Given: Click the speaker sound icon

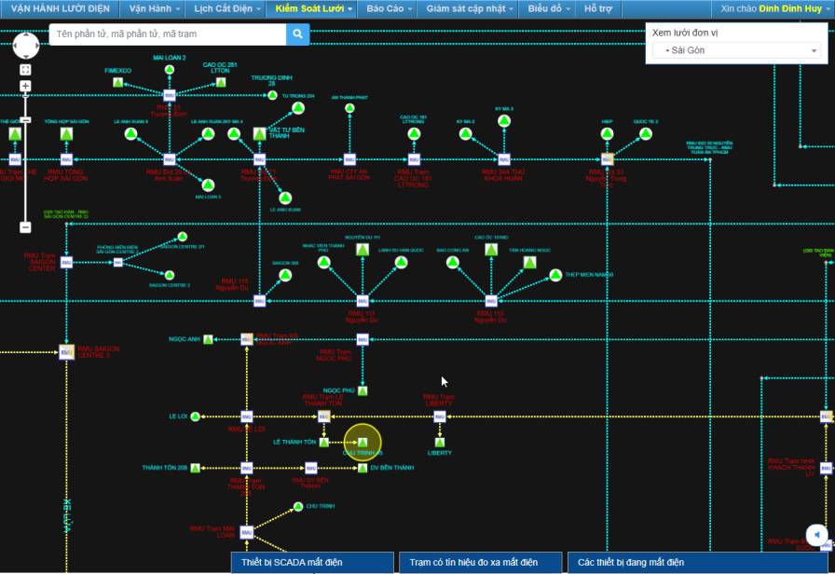Looking at the screenshot, I should (817, 535).
